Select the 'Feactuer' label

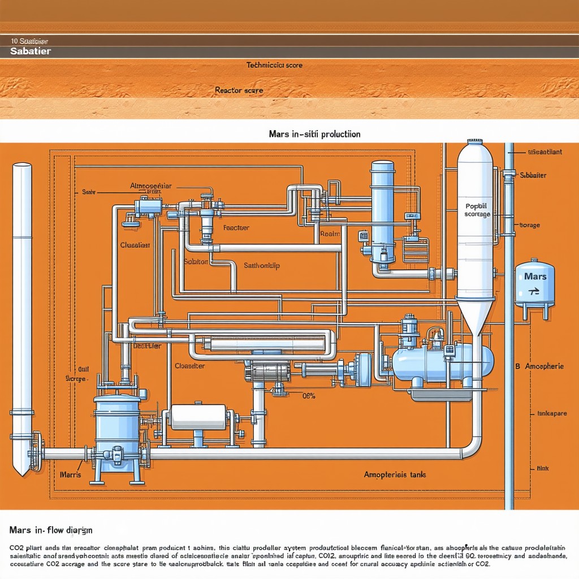click(236, 228)
